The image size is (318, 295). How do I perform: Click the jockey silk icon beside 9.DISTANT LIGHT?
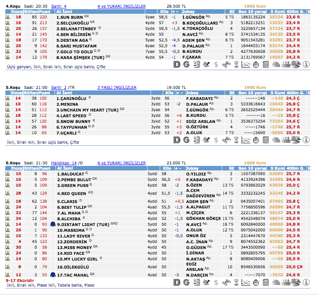click(x=52, y=224)
